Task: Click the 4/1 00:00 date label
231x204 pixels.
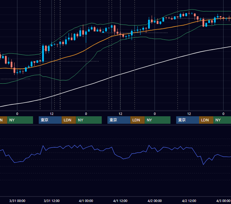Action: [x=86, y=201]
